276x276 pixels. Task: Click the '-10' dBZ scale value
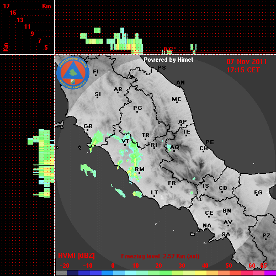pos(88,266)
